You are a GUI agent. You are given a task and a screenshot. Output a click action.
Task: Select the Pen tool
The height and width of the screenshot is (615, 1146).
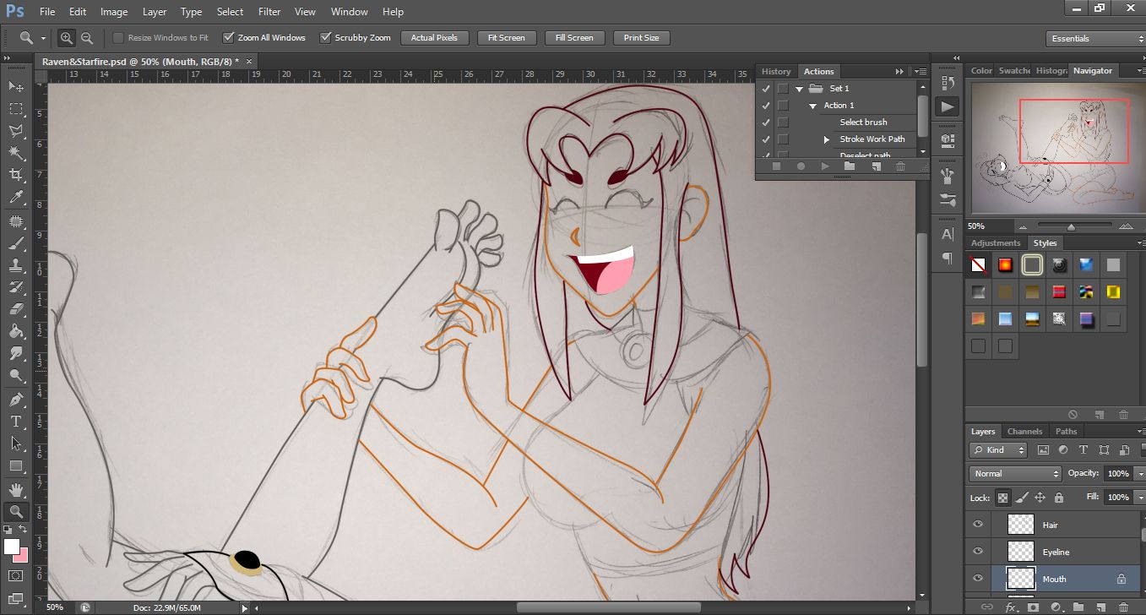(x=16, y=400)
